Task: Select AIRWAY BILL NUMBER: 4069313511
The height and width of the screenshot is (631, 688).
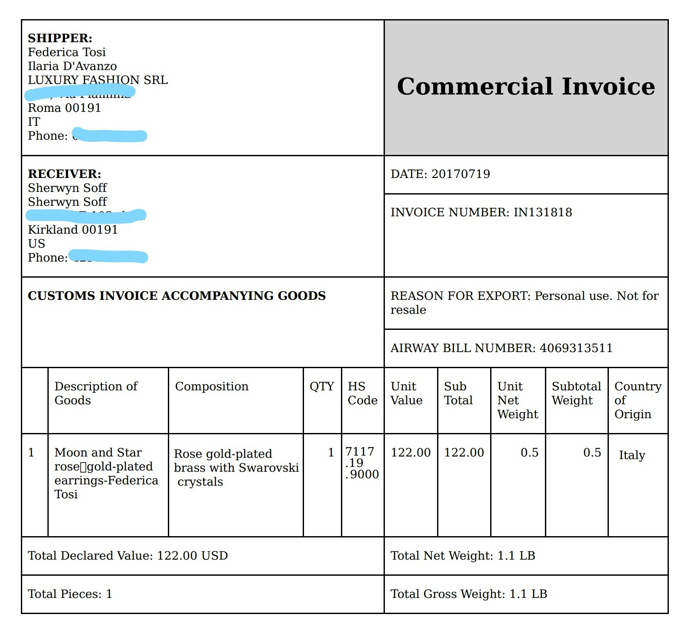Action: [501, 348]
